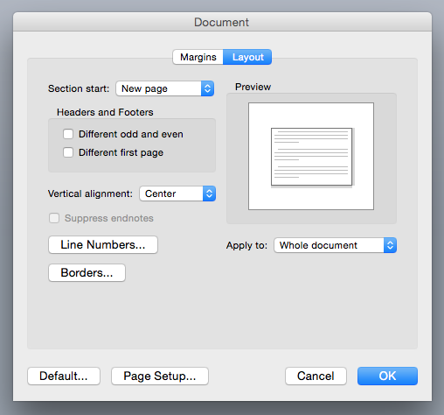Confirm with the OK button
Screen dimensions: 444x415
(387, 376)
